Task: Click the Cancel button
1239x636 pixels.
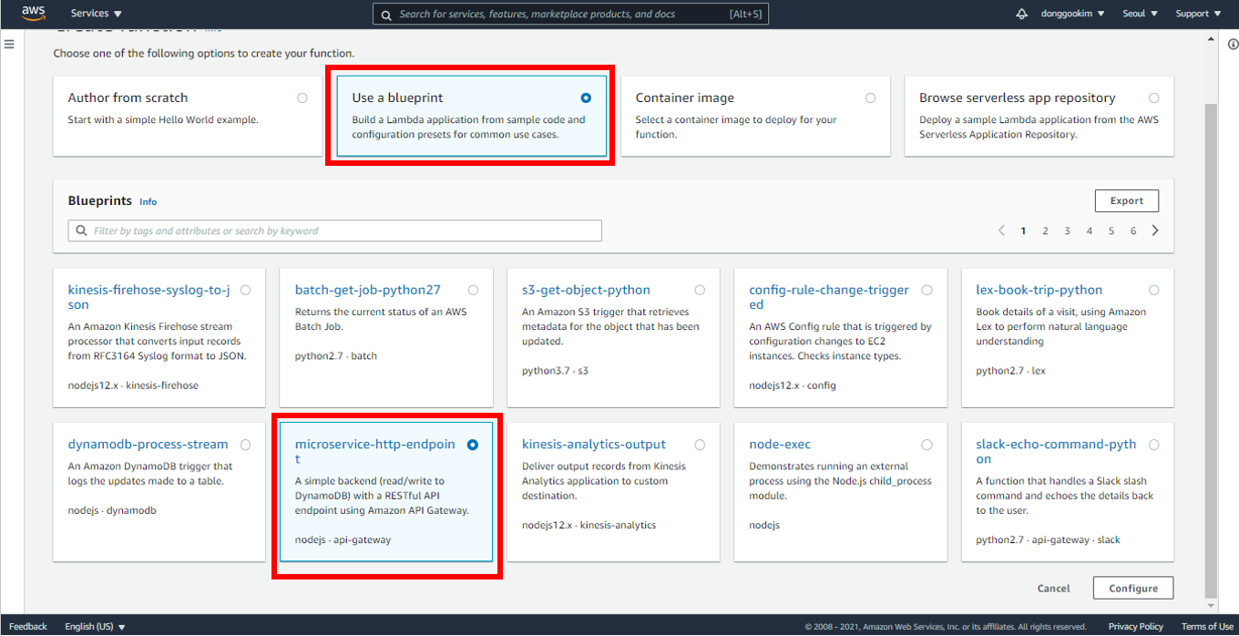Action: click(1054, 589)
